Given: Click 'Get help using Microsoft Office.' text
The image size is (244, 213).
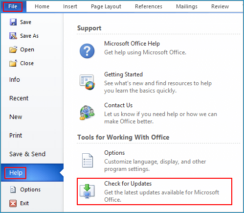Looking at the screenshot, I should click(x=145, y=52).
